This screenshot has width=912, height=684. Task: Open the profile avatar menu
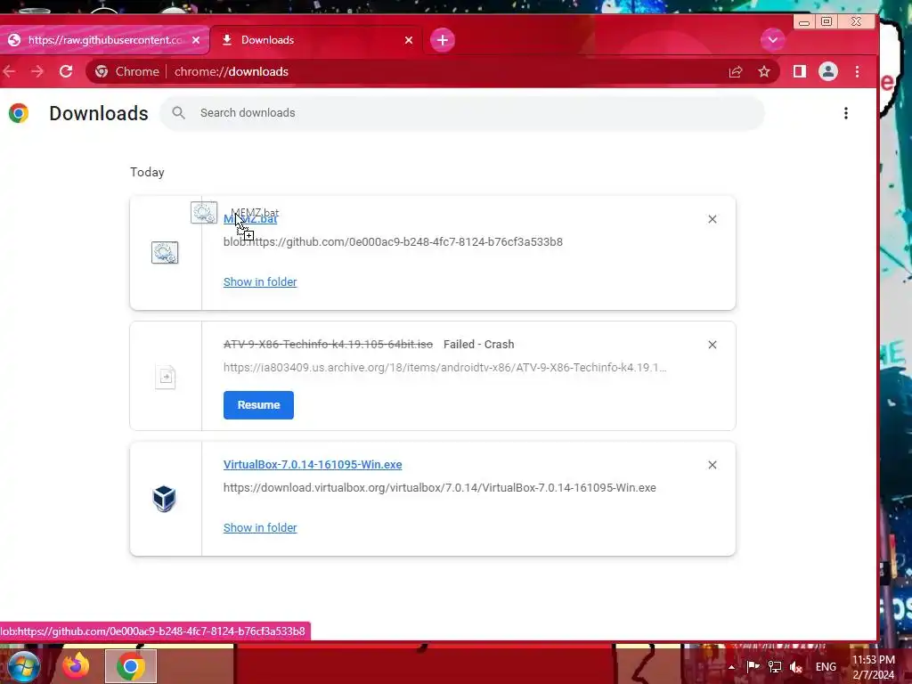[828, 71]
